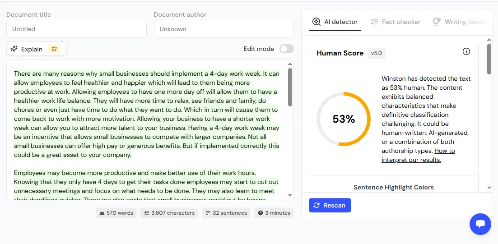Click the v5.0 version badge
The image size is (498, 244).
point(377,53)
